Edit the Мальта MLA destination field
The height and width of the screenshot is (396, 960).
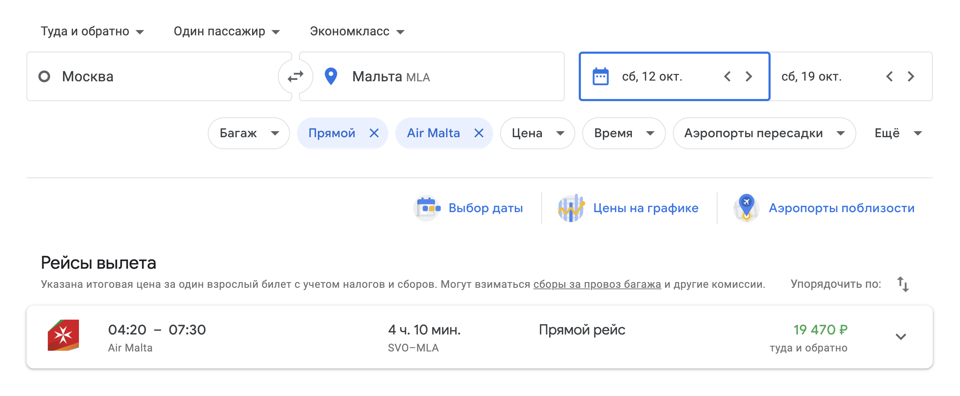click(432, 76)
